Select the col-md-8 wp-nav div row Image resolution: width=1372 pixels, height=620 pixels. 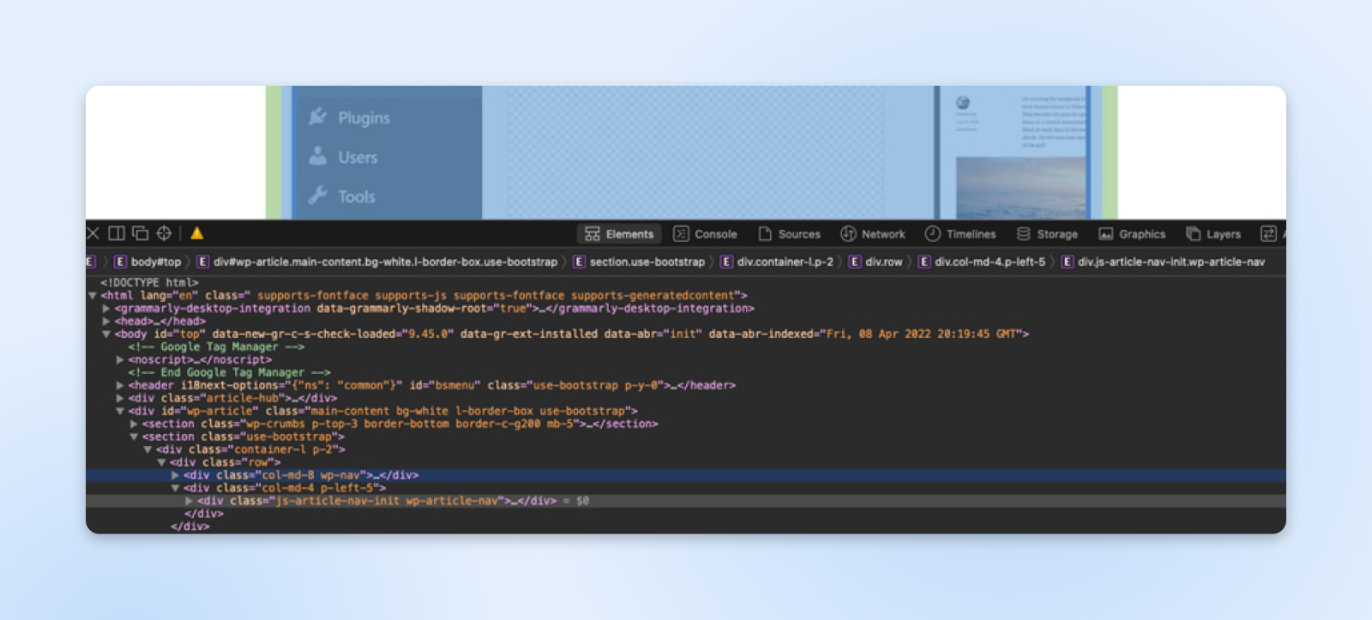(300, 475)
